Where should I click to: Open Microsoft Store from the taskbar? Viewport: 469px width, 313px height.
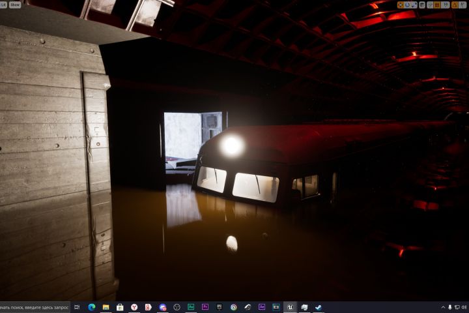coord(120,307)
